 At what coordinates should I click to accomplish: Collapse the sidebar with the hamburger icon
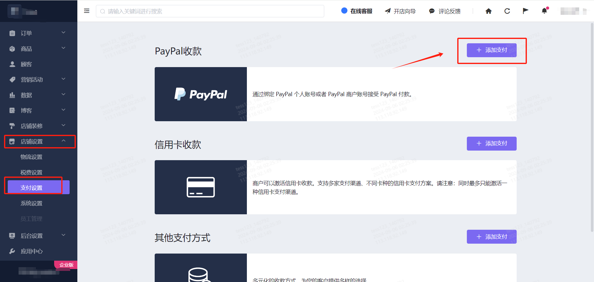pyautogui.click(x=87, y=11)
